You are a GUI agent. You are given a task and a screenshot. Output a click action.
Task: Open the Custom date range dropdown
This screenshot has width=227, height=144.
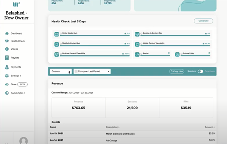(x=61, y=71)
